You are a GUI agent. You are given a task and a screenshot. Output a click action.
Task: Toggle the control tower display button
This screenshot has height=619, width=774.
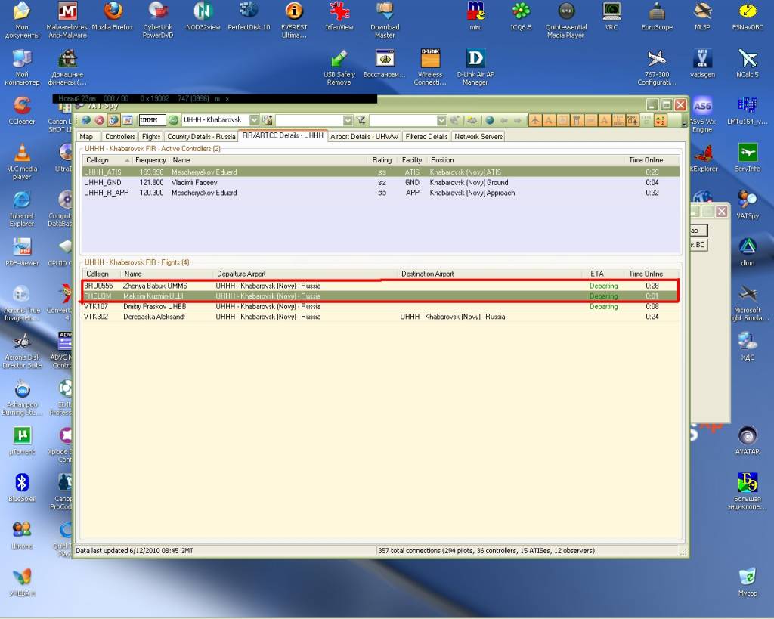pyautogui.click(x=577, y=120)
